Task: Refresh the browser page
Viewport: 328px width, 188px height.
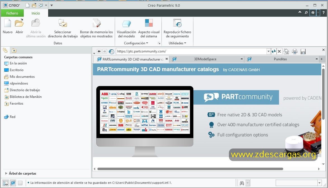Action: [x=274, y=51]
